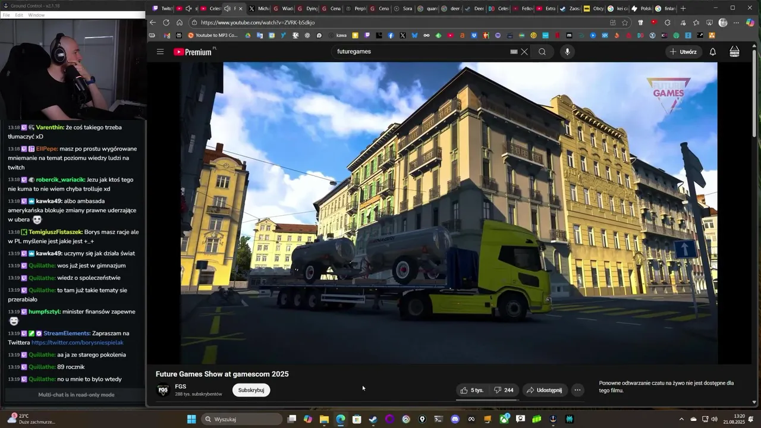Open the volume control in tray
761x428 pixels.
[714, 419]
